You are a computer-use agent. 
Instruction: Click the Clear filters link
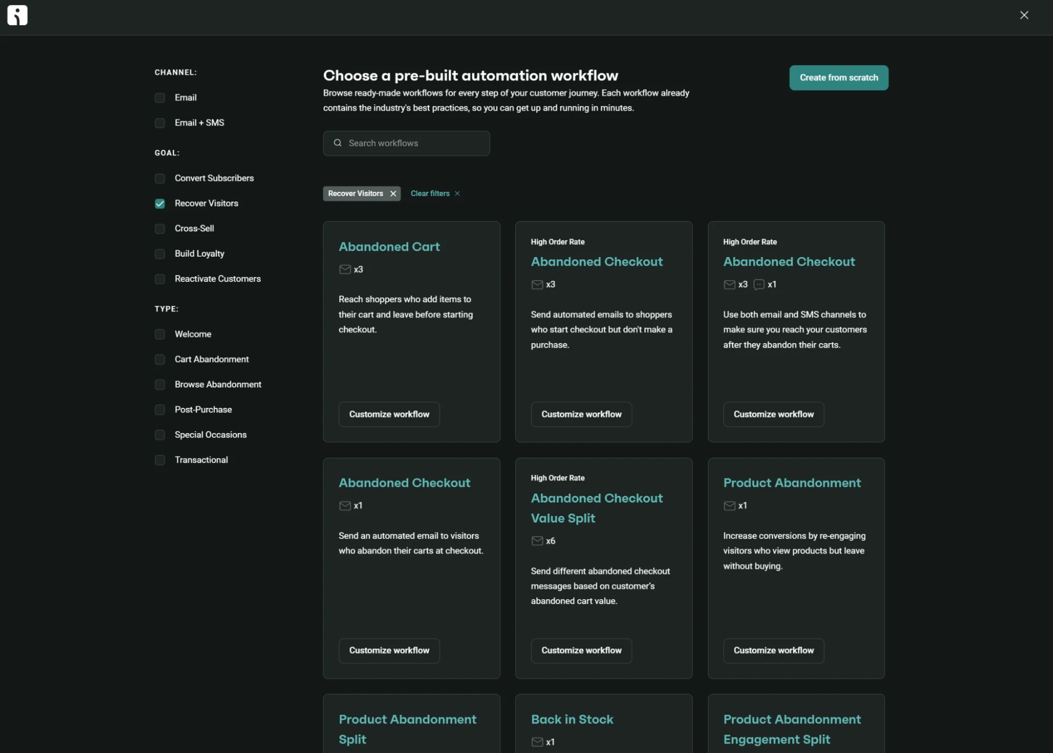pyautogui.click(x=430, y=193)
